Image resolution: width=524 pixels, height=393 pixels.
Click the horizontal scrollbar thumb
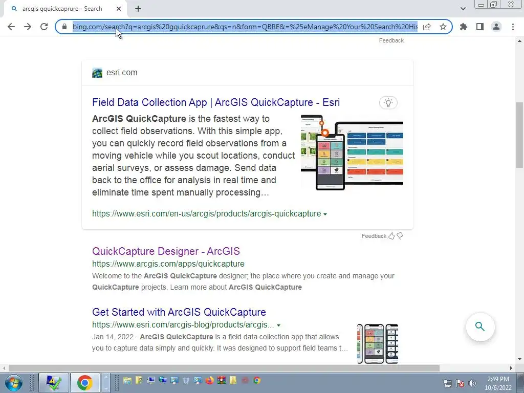[x=224, y=368]
